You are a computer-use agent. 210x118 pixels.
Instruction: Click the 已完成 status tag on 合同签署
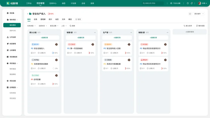point(35,75)
